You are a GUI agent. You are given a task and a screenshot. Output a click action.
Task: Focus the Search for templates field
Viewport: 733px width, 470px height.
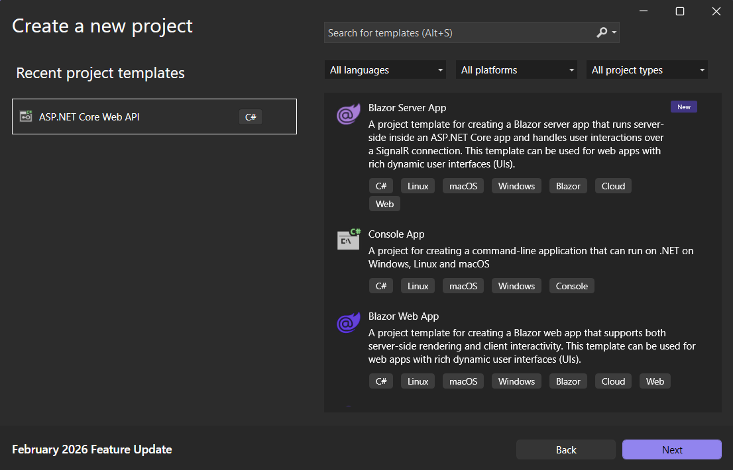[x=457, y=32]
